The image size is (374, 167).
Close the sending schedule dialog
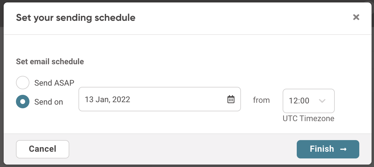tap(356, 17)
